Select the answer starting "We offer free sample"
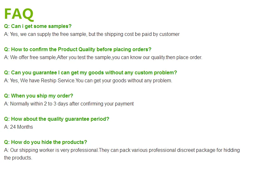This screenshot has width=267, height=176. point(103,58)
